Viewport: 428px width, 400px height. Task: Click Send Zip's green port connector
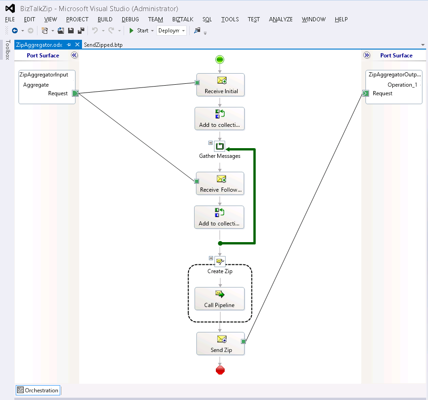[244, 341]
